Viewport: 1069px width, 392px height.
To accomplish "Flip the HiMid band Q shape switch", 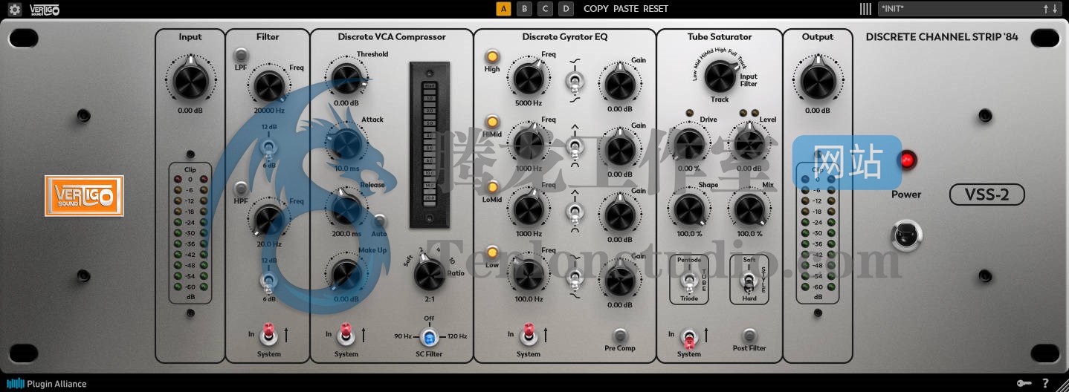I will click(574, 145).
